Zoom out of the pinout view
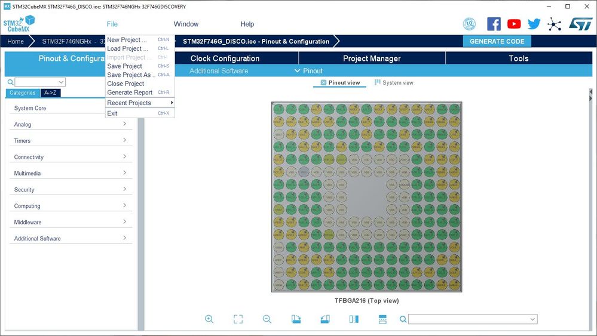The height and width of the screenshot is (336, 597). coord(267,319)
